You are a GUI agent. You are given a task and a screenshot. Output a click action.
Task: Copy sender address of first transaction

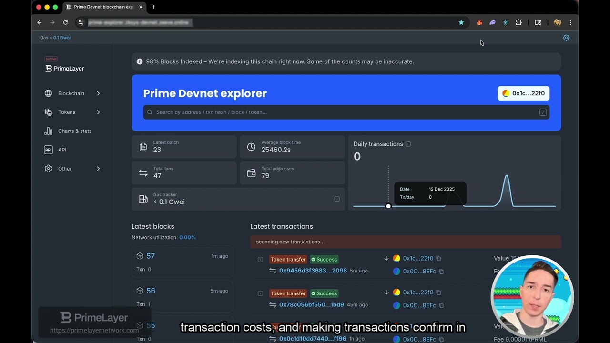pos(438,258)
